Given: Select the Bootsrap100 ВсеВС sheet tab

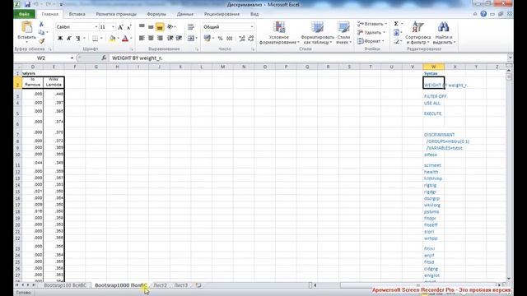Looking at the screenshot, I should (65, 285).
